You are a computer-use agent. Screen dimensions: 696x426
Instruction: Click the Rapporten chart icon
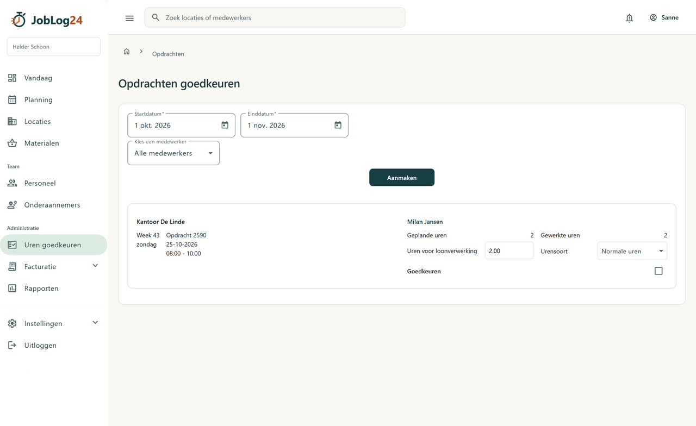[x=12, y=288]
